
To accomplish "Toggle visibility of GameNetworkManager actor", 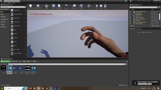I will click(x=130, y=11).
